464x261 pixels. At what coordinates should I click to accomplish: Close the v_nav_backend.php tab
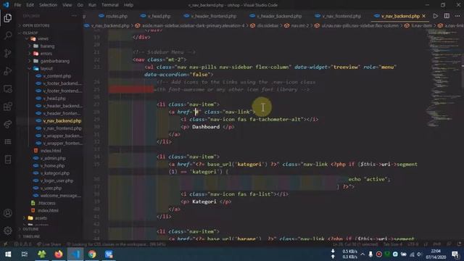pyautogui.click(x=423, y=16)
